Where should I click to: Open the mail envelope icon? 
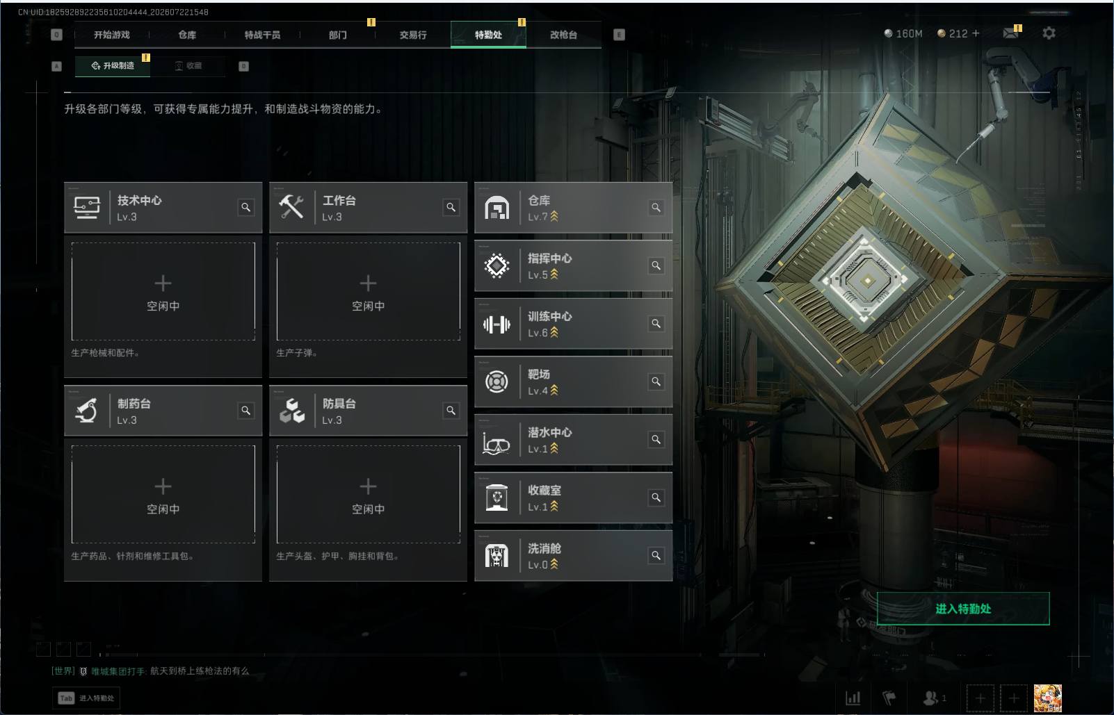click(x=1010, y=33)
